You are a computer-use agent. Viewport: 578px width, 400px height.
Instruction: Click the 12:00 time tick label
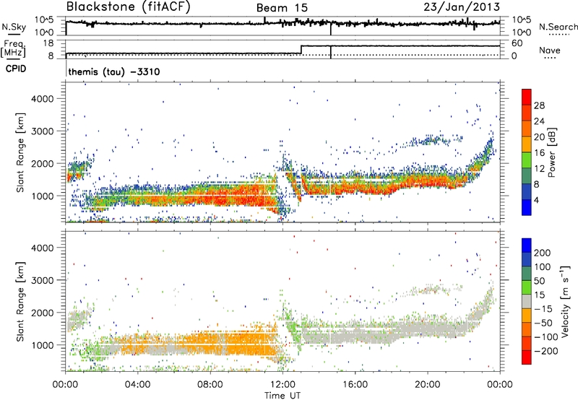(282, 385)
